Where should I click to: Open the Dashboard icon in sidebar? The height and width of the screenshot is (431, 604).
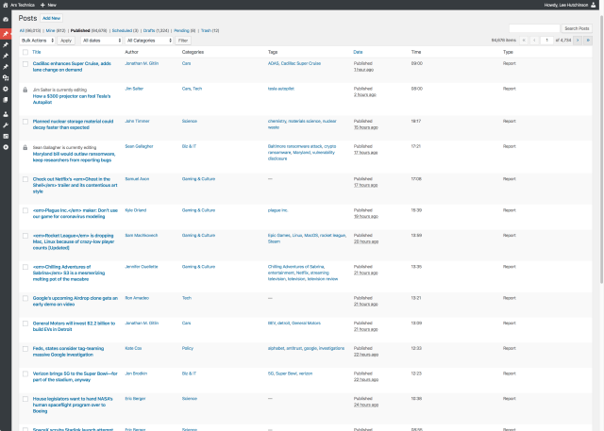click(5, 20)
